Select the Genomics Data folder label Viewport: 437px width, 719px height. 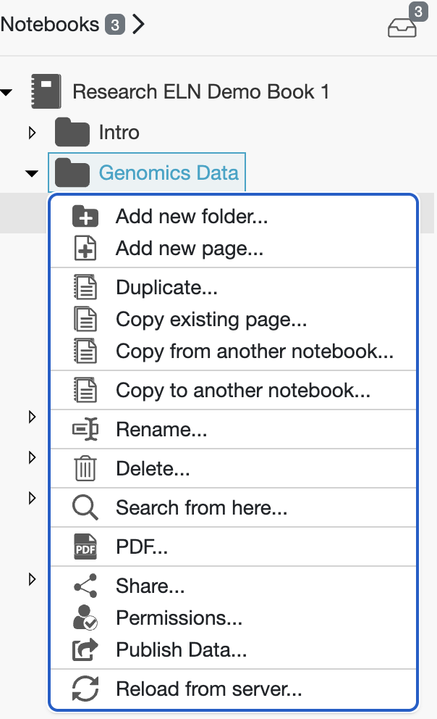click(x=169, y=173)
